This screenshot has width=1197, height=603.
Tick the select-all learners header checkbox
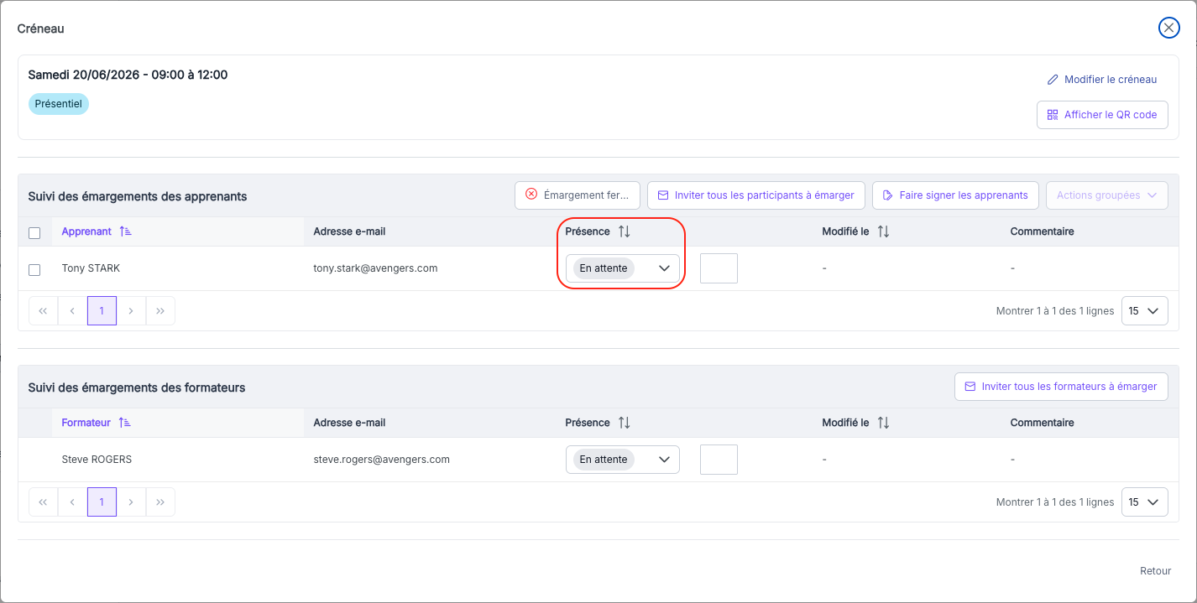(34, 233)
